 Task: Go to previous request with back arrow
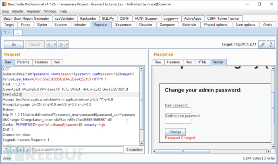[x=49, y=44]
